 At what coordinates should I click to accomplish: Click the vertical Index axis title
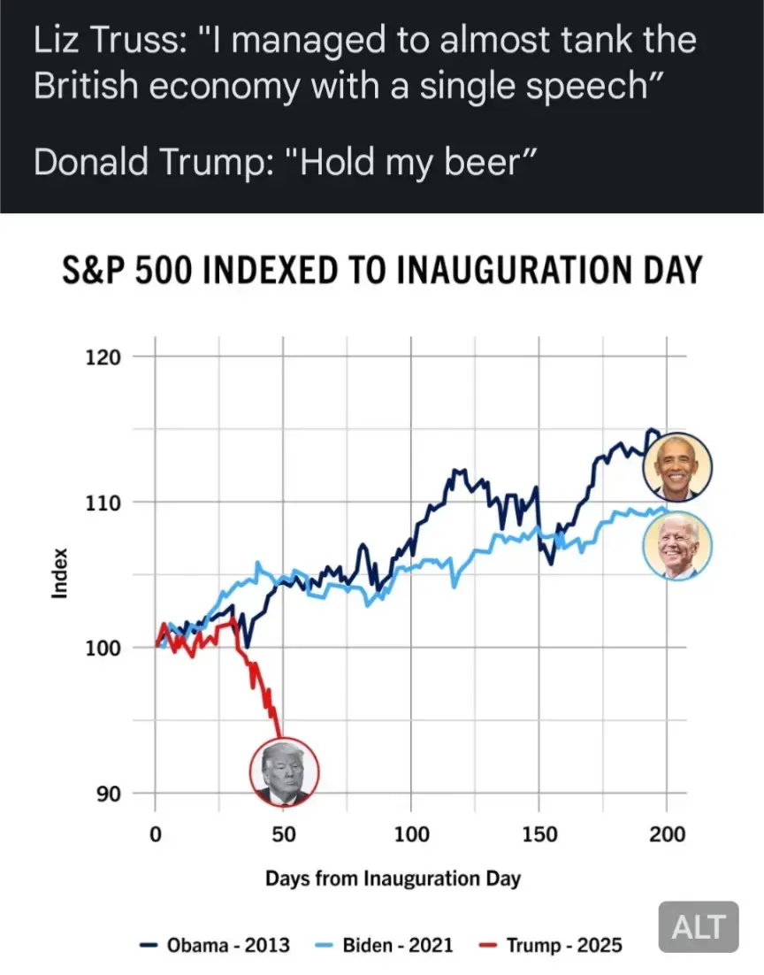click(x=59, y=573)
